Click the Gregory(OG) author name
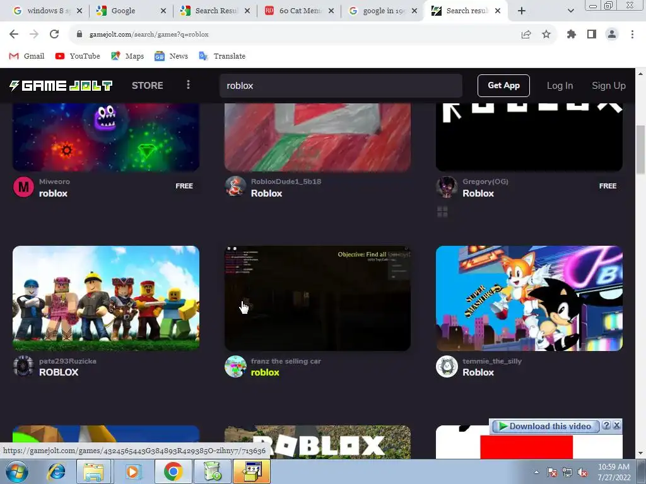This screenshot has height=484, width=646. pyautogui.click(x=485, y=181)
